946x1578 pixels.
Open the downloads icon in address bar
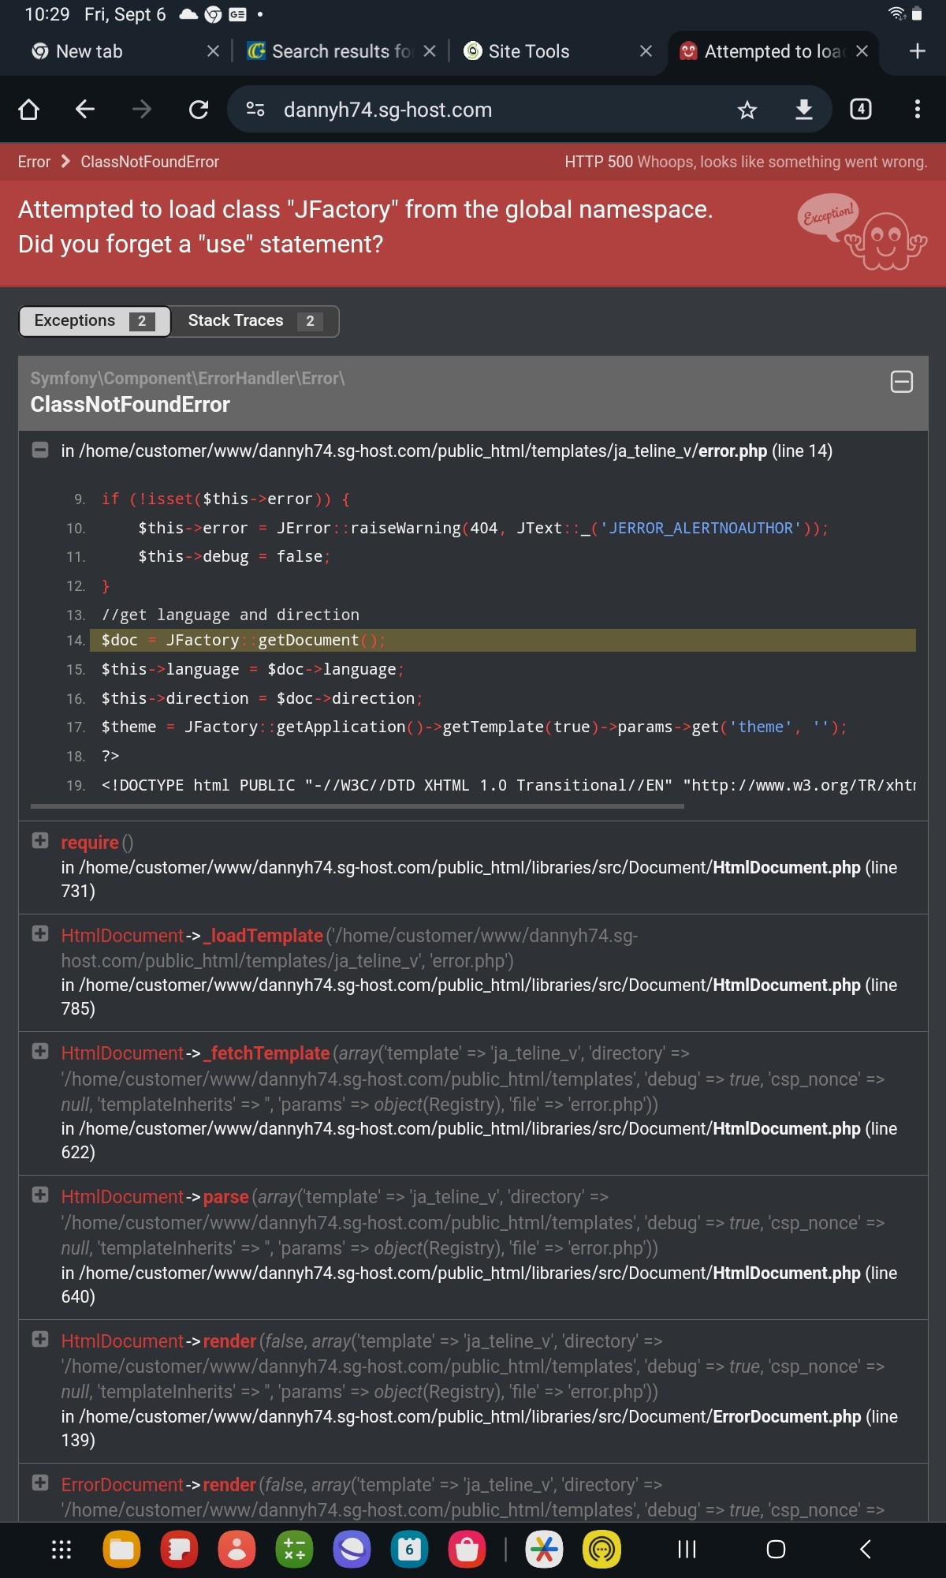(x=803, y=110)
